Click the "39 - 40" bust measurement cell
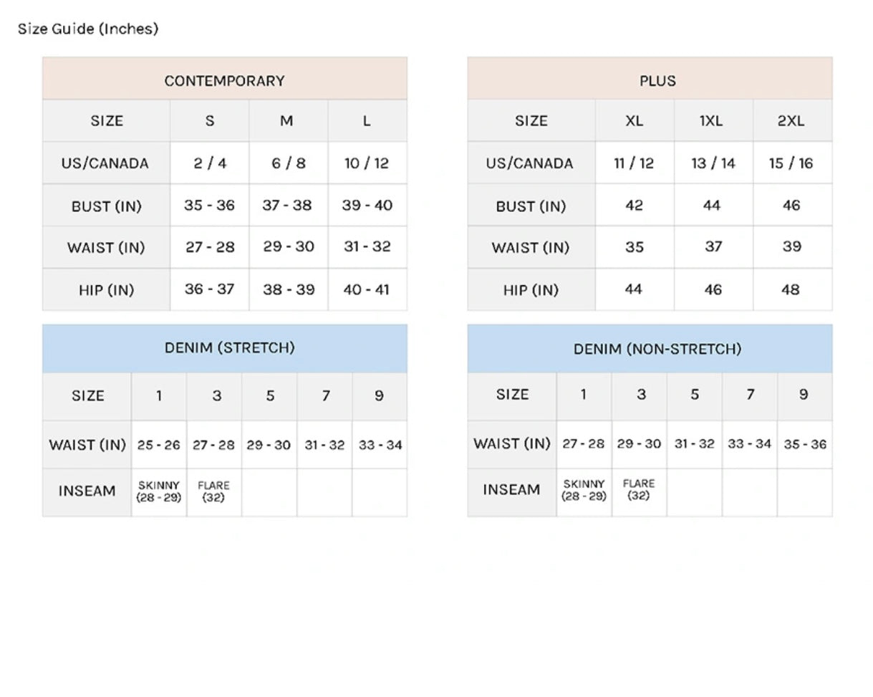 point(367,206)
